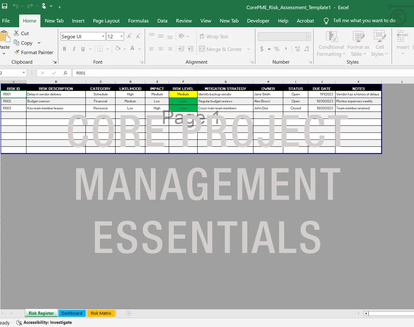The width and height of the screenshot is (414, 327).
Task: Click the Cut scissors icon
Action: [x=17, y=33]
